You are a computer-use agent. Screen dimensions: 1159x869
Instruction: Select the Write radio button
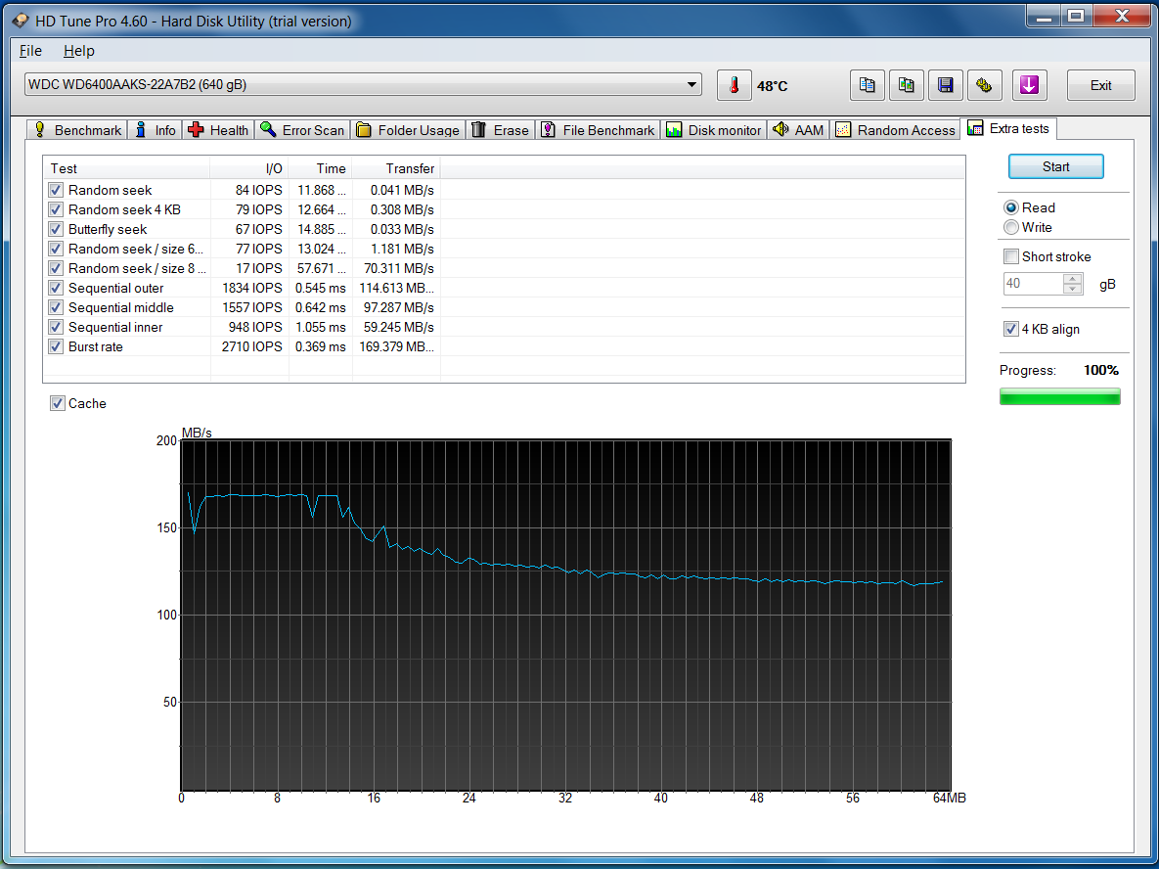1011,227
